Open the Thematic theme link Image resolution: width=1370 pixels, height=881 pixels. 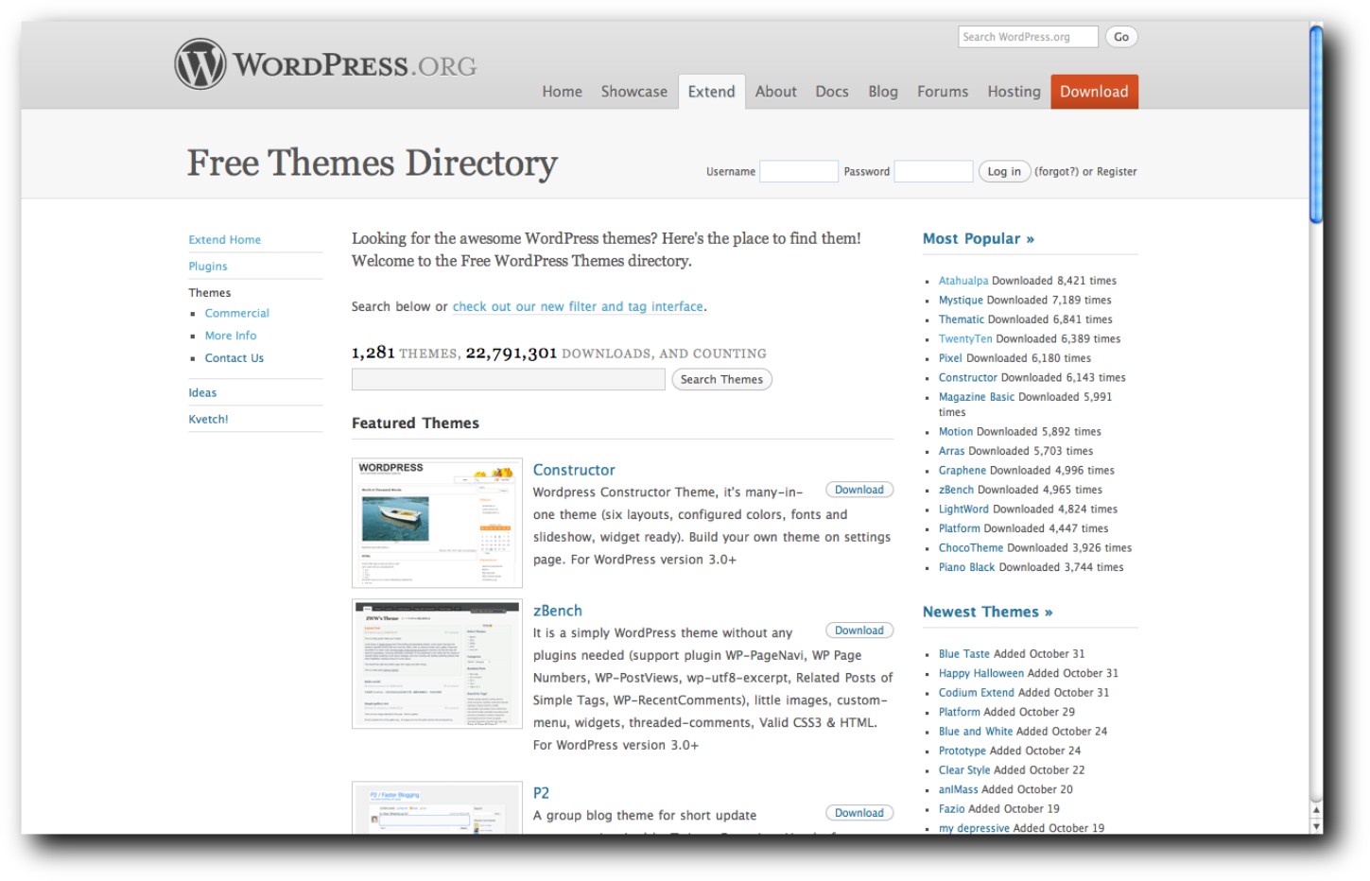(962, 320)
